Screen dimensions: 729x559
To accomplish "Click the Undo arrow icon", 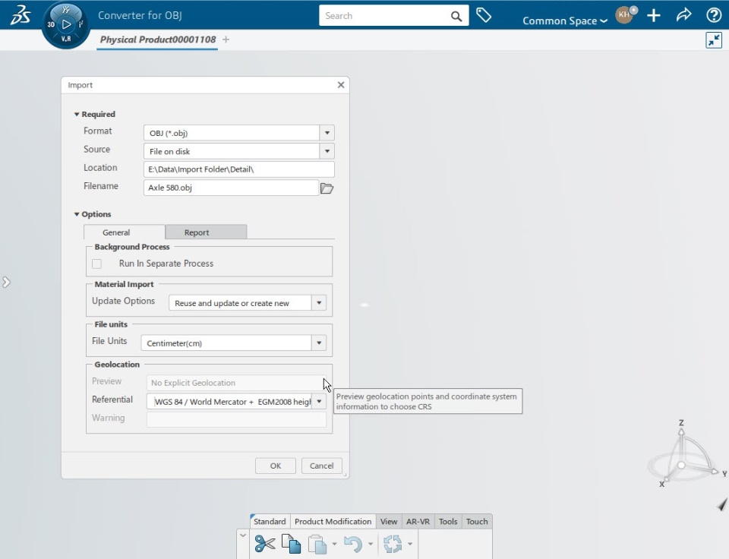I will [x=353, y=544].
